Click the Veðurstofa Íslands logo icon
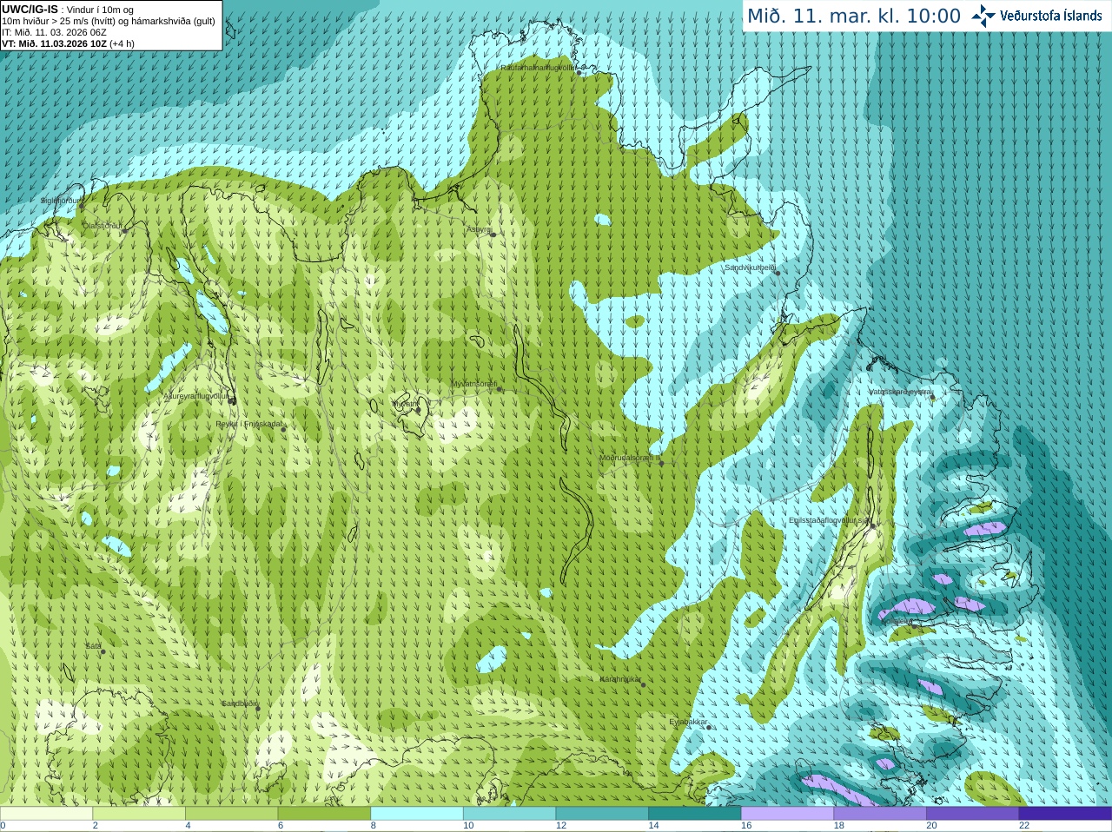 tap(983, 16)
